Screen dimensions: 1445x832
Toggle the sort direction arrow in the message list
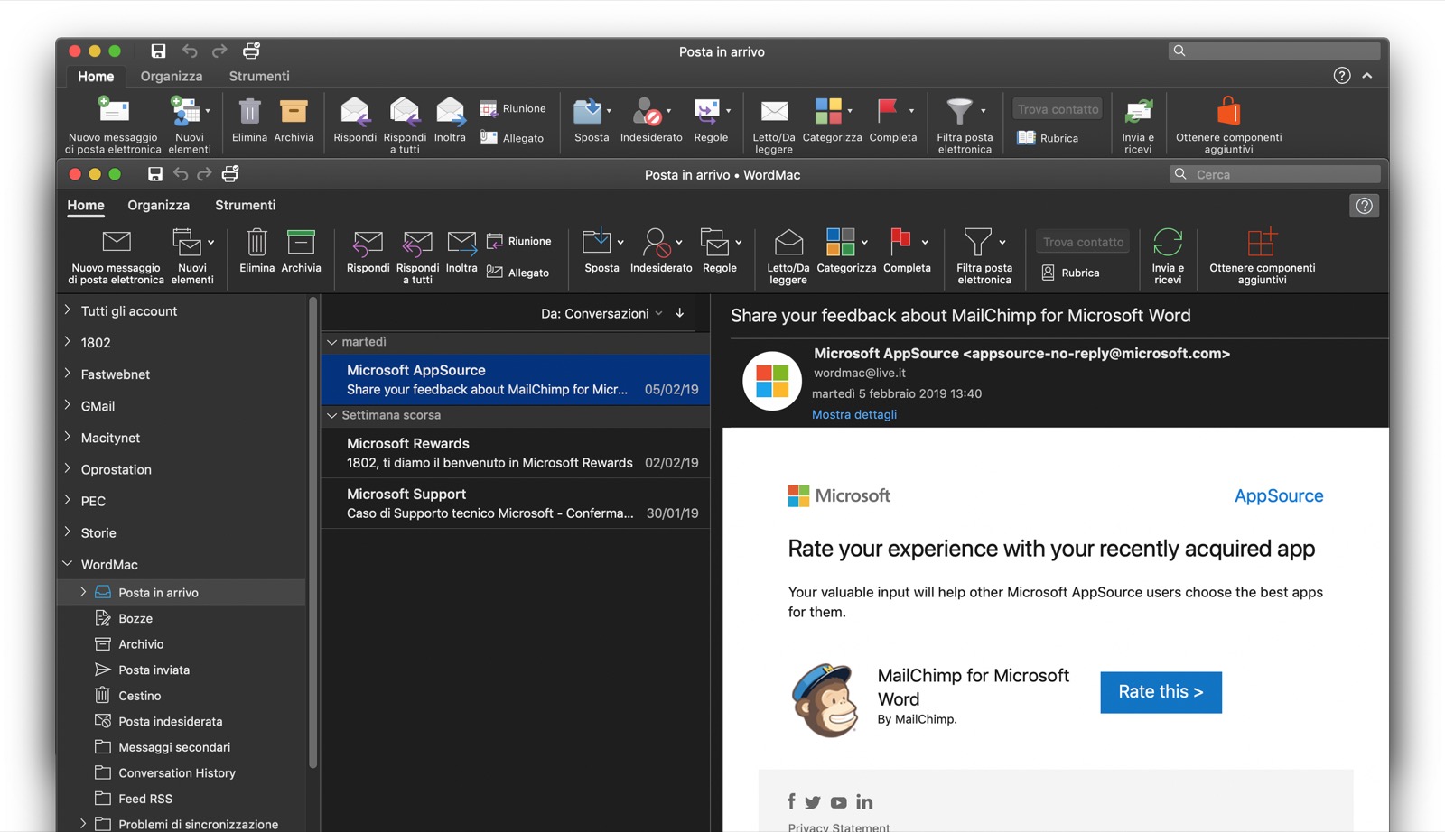[680, 313]
